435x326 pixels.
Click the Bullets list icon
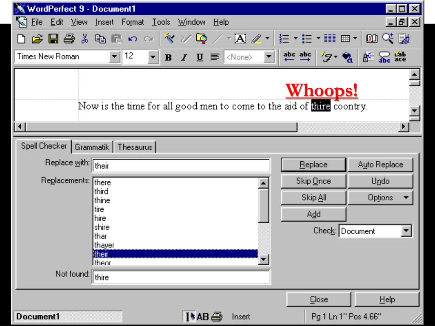(307, 39)
